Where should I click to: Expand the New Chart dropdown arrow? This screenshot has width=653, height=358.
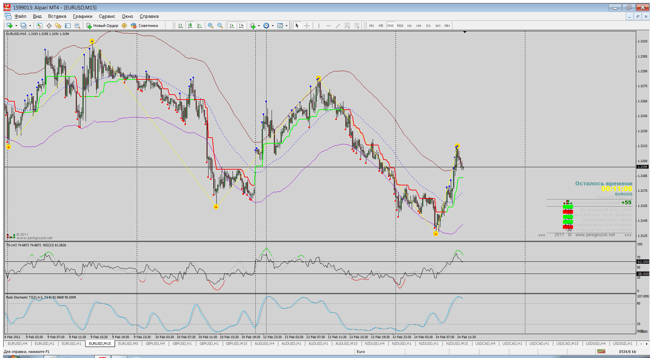pyautogui.click(x=16, y=26)
